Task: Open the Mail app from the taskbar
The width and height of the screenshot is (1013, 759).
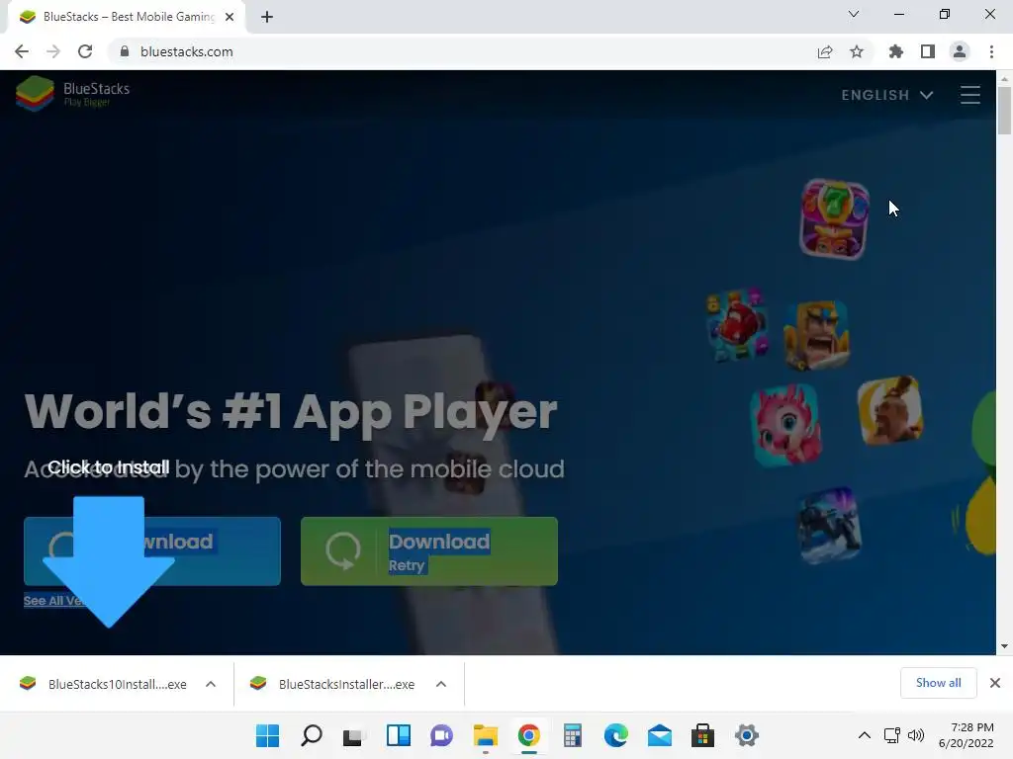Action: tap(660, 735)
